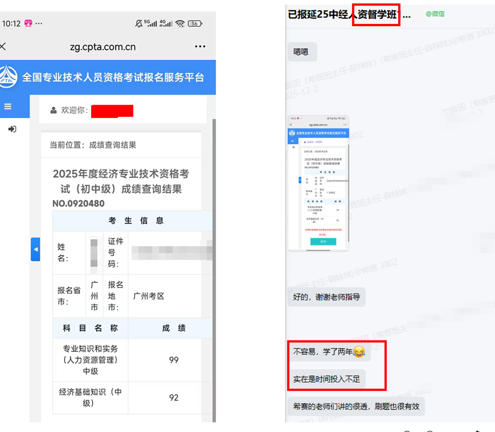
Task: Collapse the floating blue arrow tab
Action: tap(36, 249)
